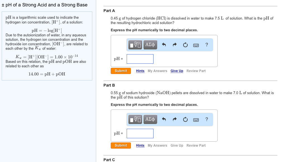The width and height of the screenshot is (283, 162).
Task: Open Hints for Part A
Action: 140,71
